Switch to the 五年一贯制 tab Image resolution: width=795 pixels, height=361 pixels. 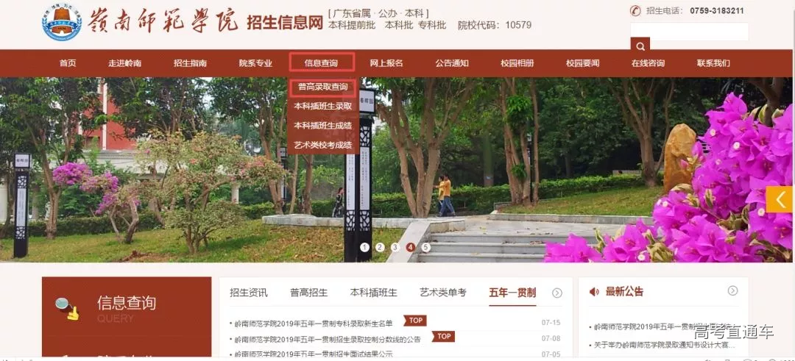tap(512, 293)
